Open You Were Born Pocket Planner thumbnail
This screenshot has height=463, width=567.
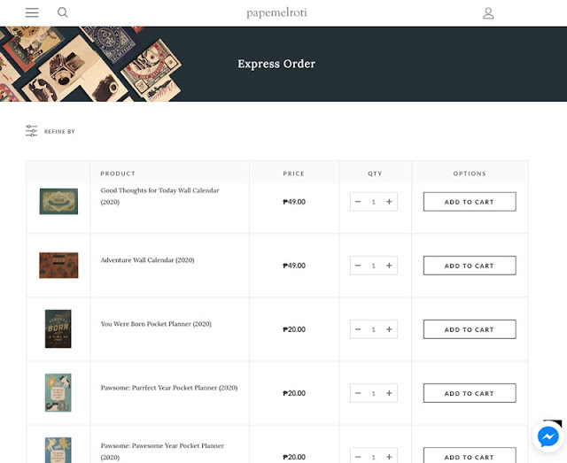tap(58, 329)
